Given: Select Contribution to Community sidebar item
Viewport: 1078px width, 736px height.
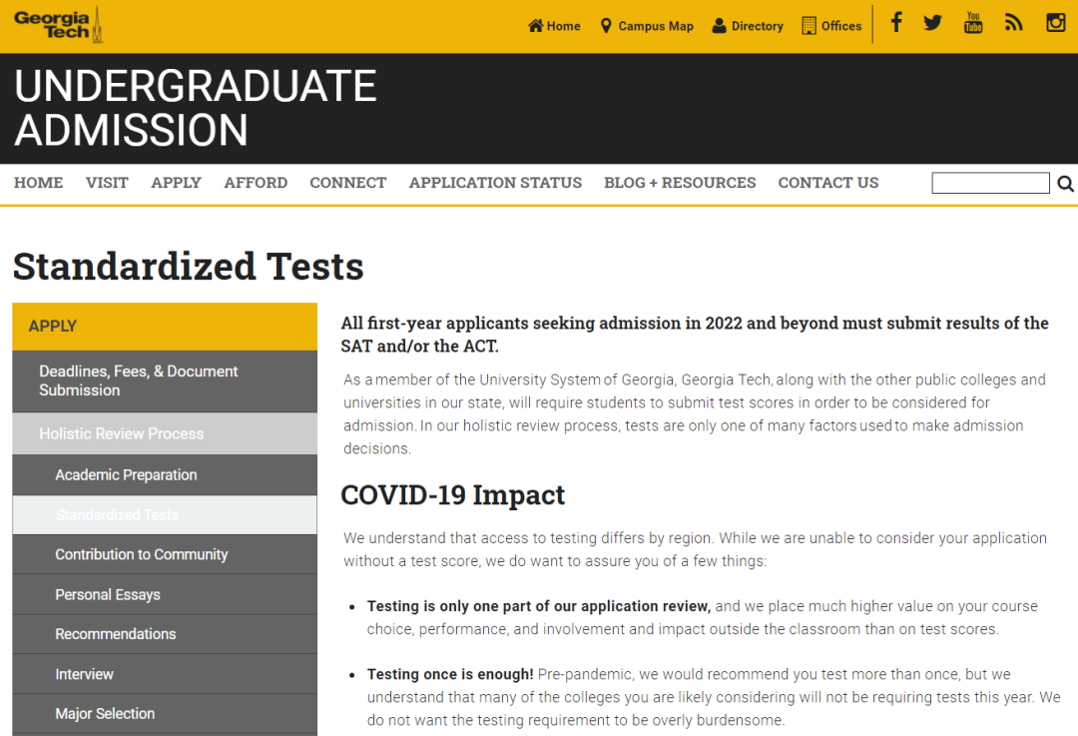Looking at the screenshot, I should pos(142,554).
